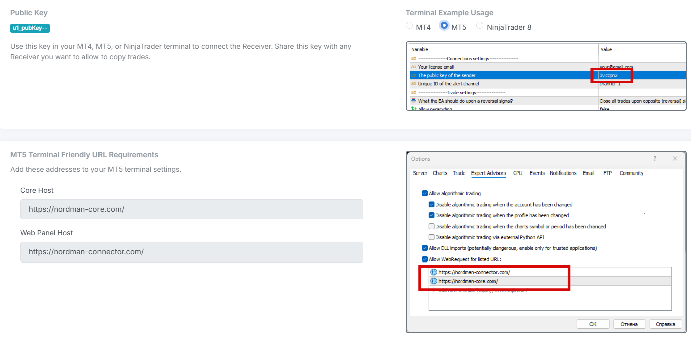Viewport: 691px width, 349px height.
Task: Click the question mark help icon in Options
Action: (x=655, y=159)
